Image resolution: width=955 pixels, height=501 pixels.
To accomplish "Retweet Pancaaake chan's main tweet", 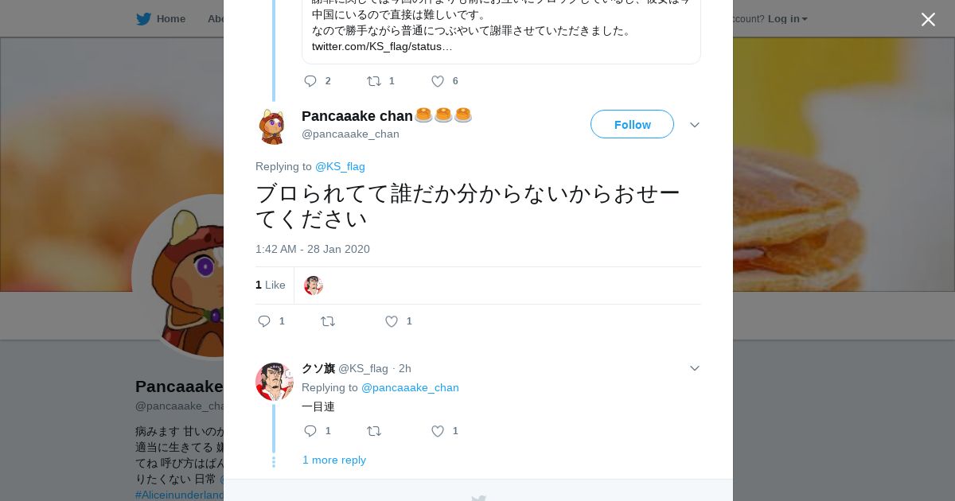I will (x=328, y=321).
